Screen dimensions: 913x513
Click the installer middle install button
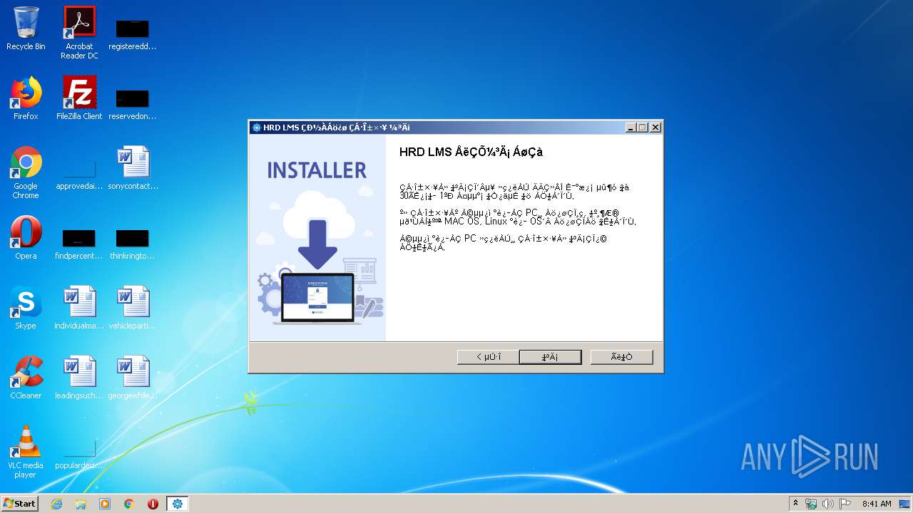click(x=550, y=357)
